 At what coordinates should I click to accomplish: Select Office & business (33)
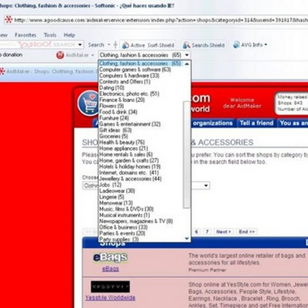click(x=124, y=228)
